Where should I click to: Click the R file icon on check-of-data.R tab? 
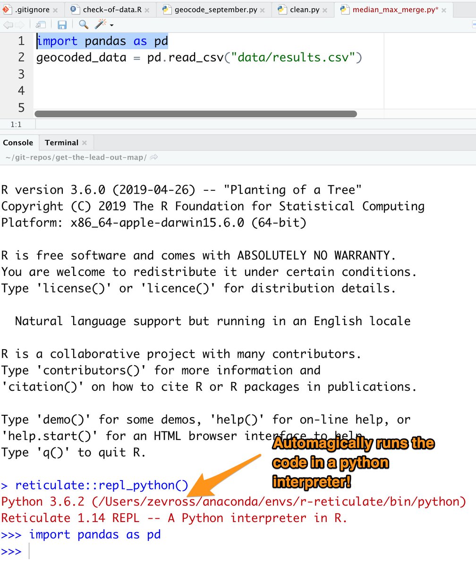pos(74,9)
